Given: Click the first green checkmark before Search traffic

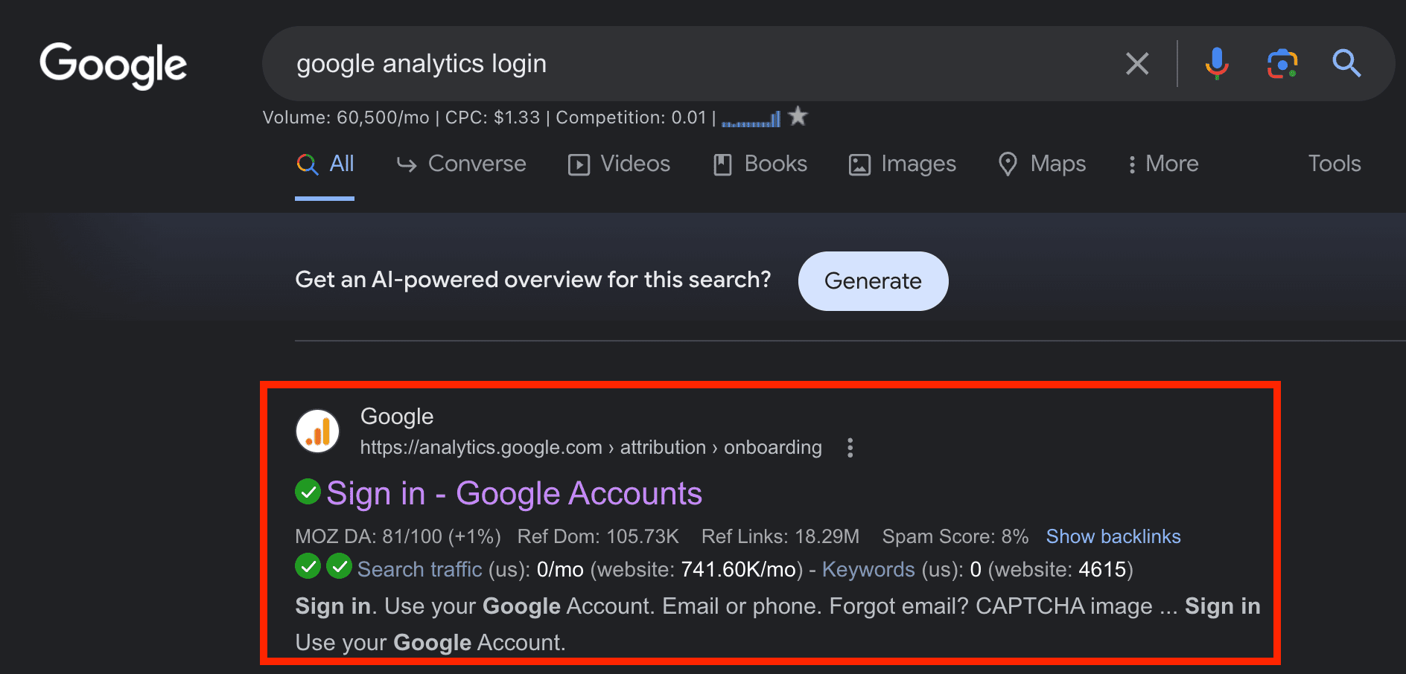Looking at the screenshot, I should 308,566.
